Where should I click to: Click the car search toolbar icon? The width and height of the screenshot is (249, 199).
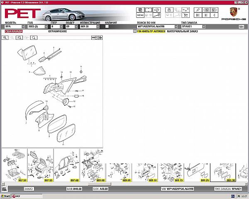(157, 10)
